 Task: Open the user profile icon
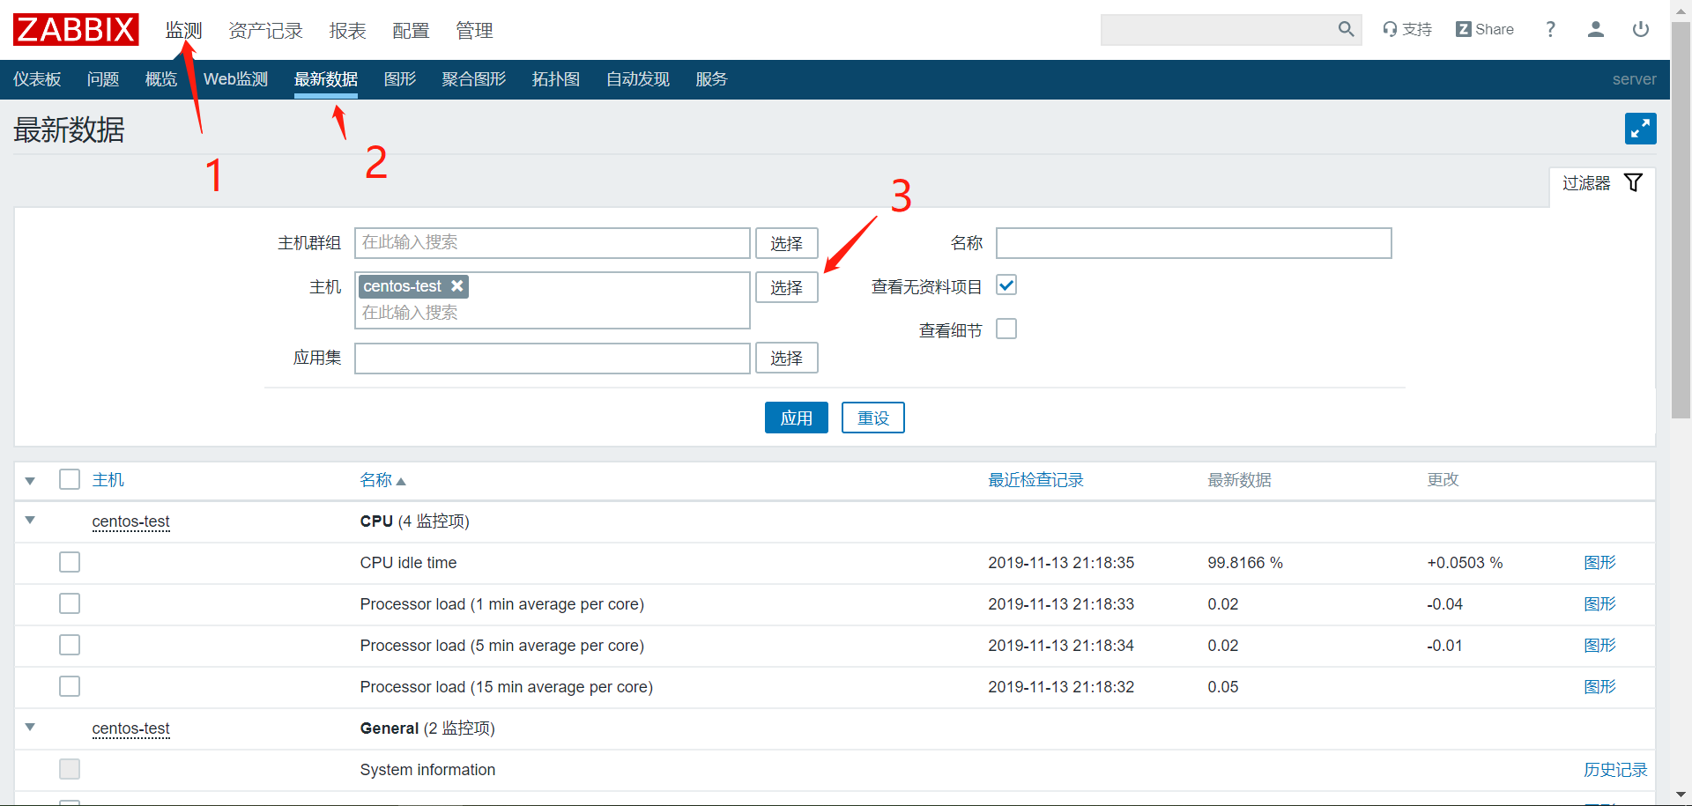coord(1595,29)
